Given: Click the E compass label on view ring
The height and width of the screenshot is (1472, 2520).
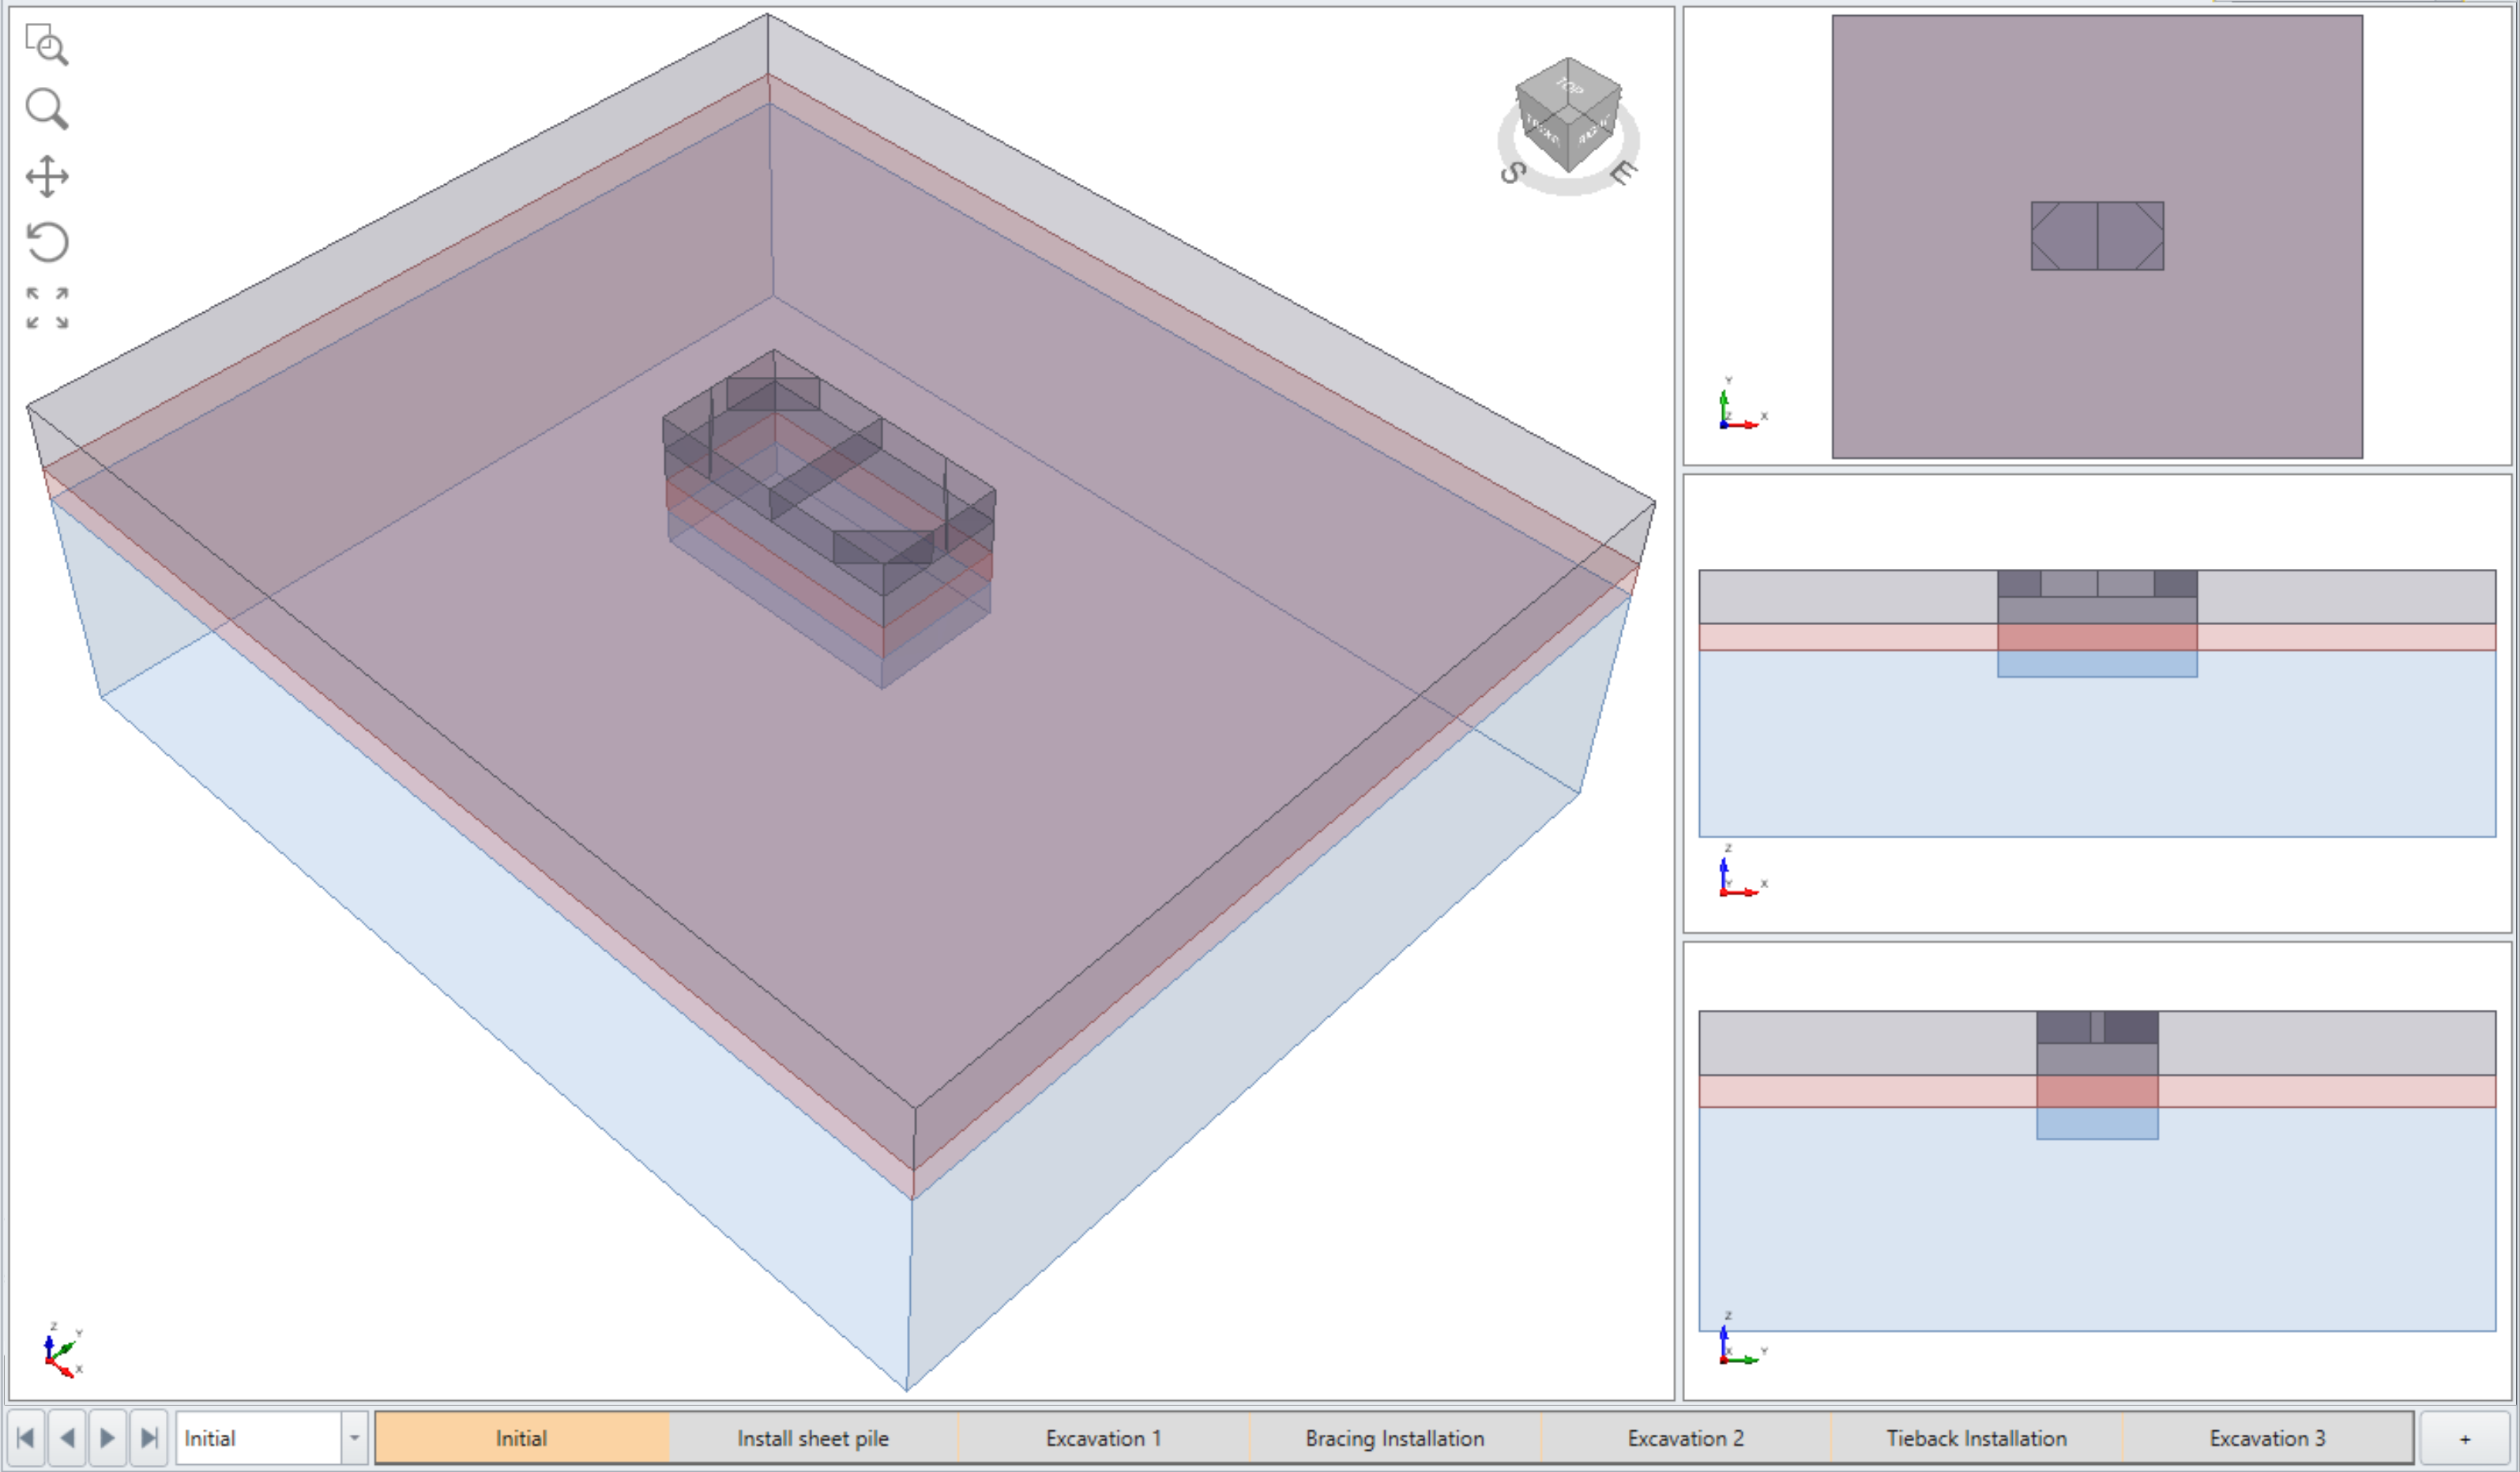Looking at the screenshot, I should (x=1623, y=173).
